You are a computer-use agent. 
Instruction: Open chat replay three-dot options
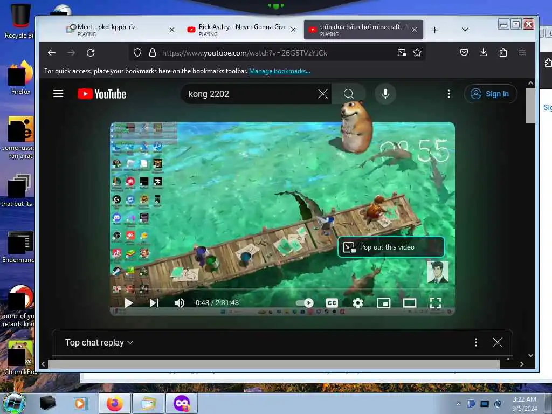pos(476,342)
